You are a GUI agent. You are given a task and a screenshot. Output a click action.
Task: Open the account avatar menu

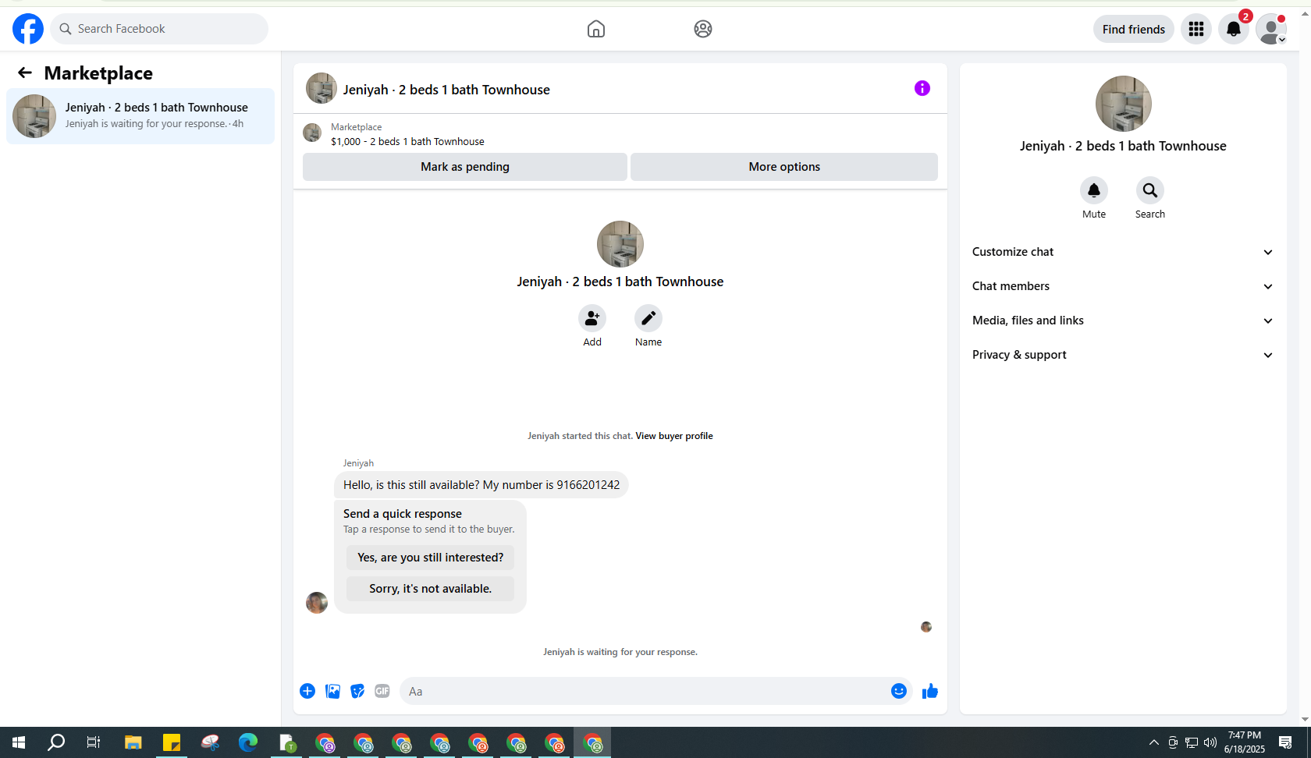(x=1271, y=29)
